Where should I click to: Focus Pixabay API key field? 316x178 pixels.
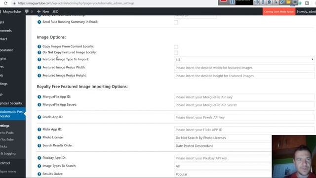click(223, 158)
